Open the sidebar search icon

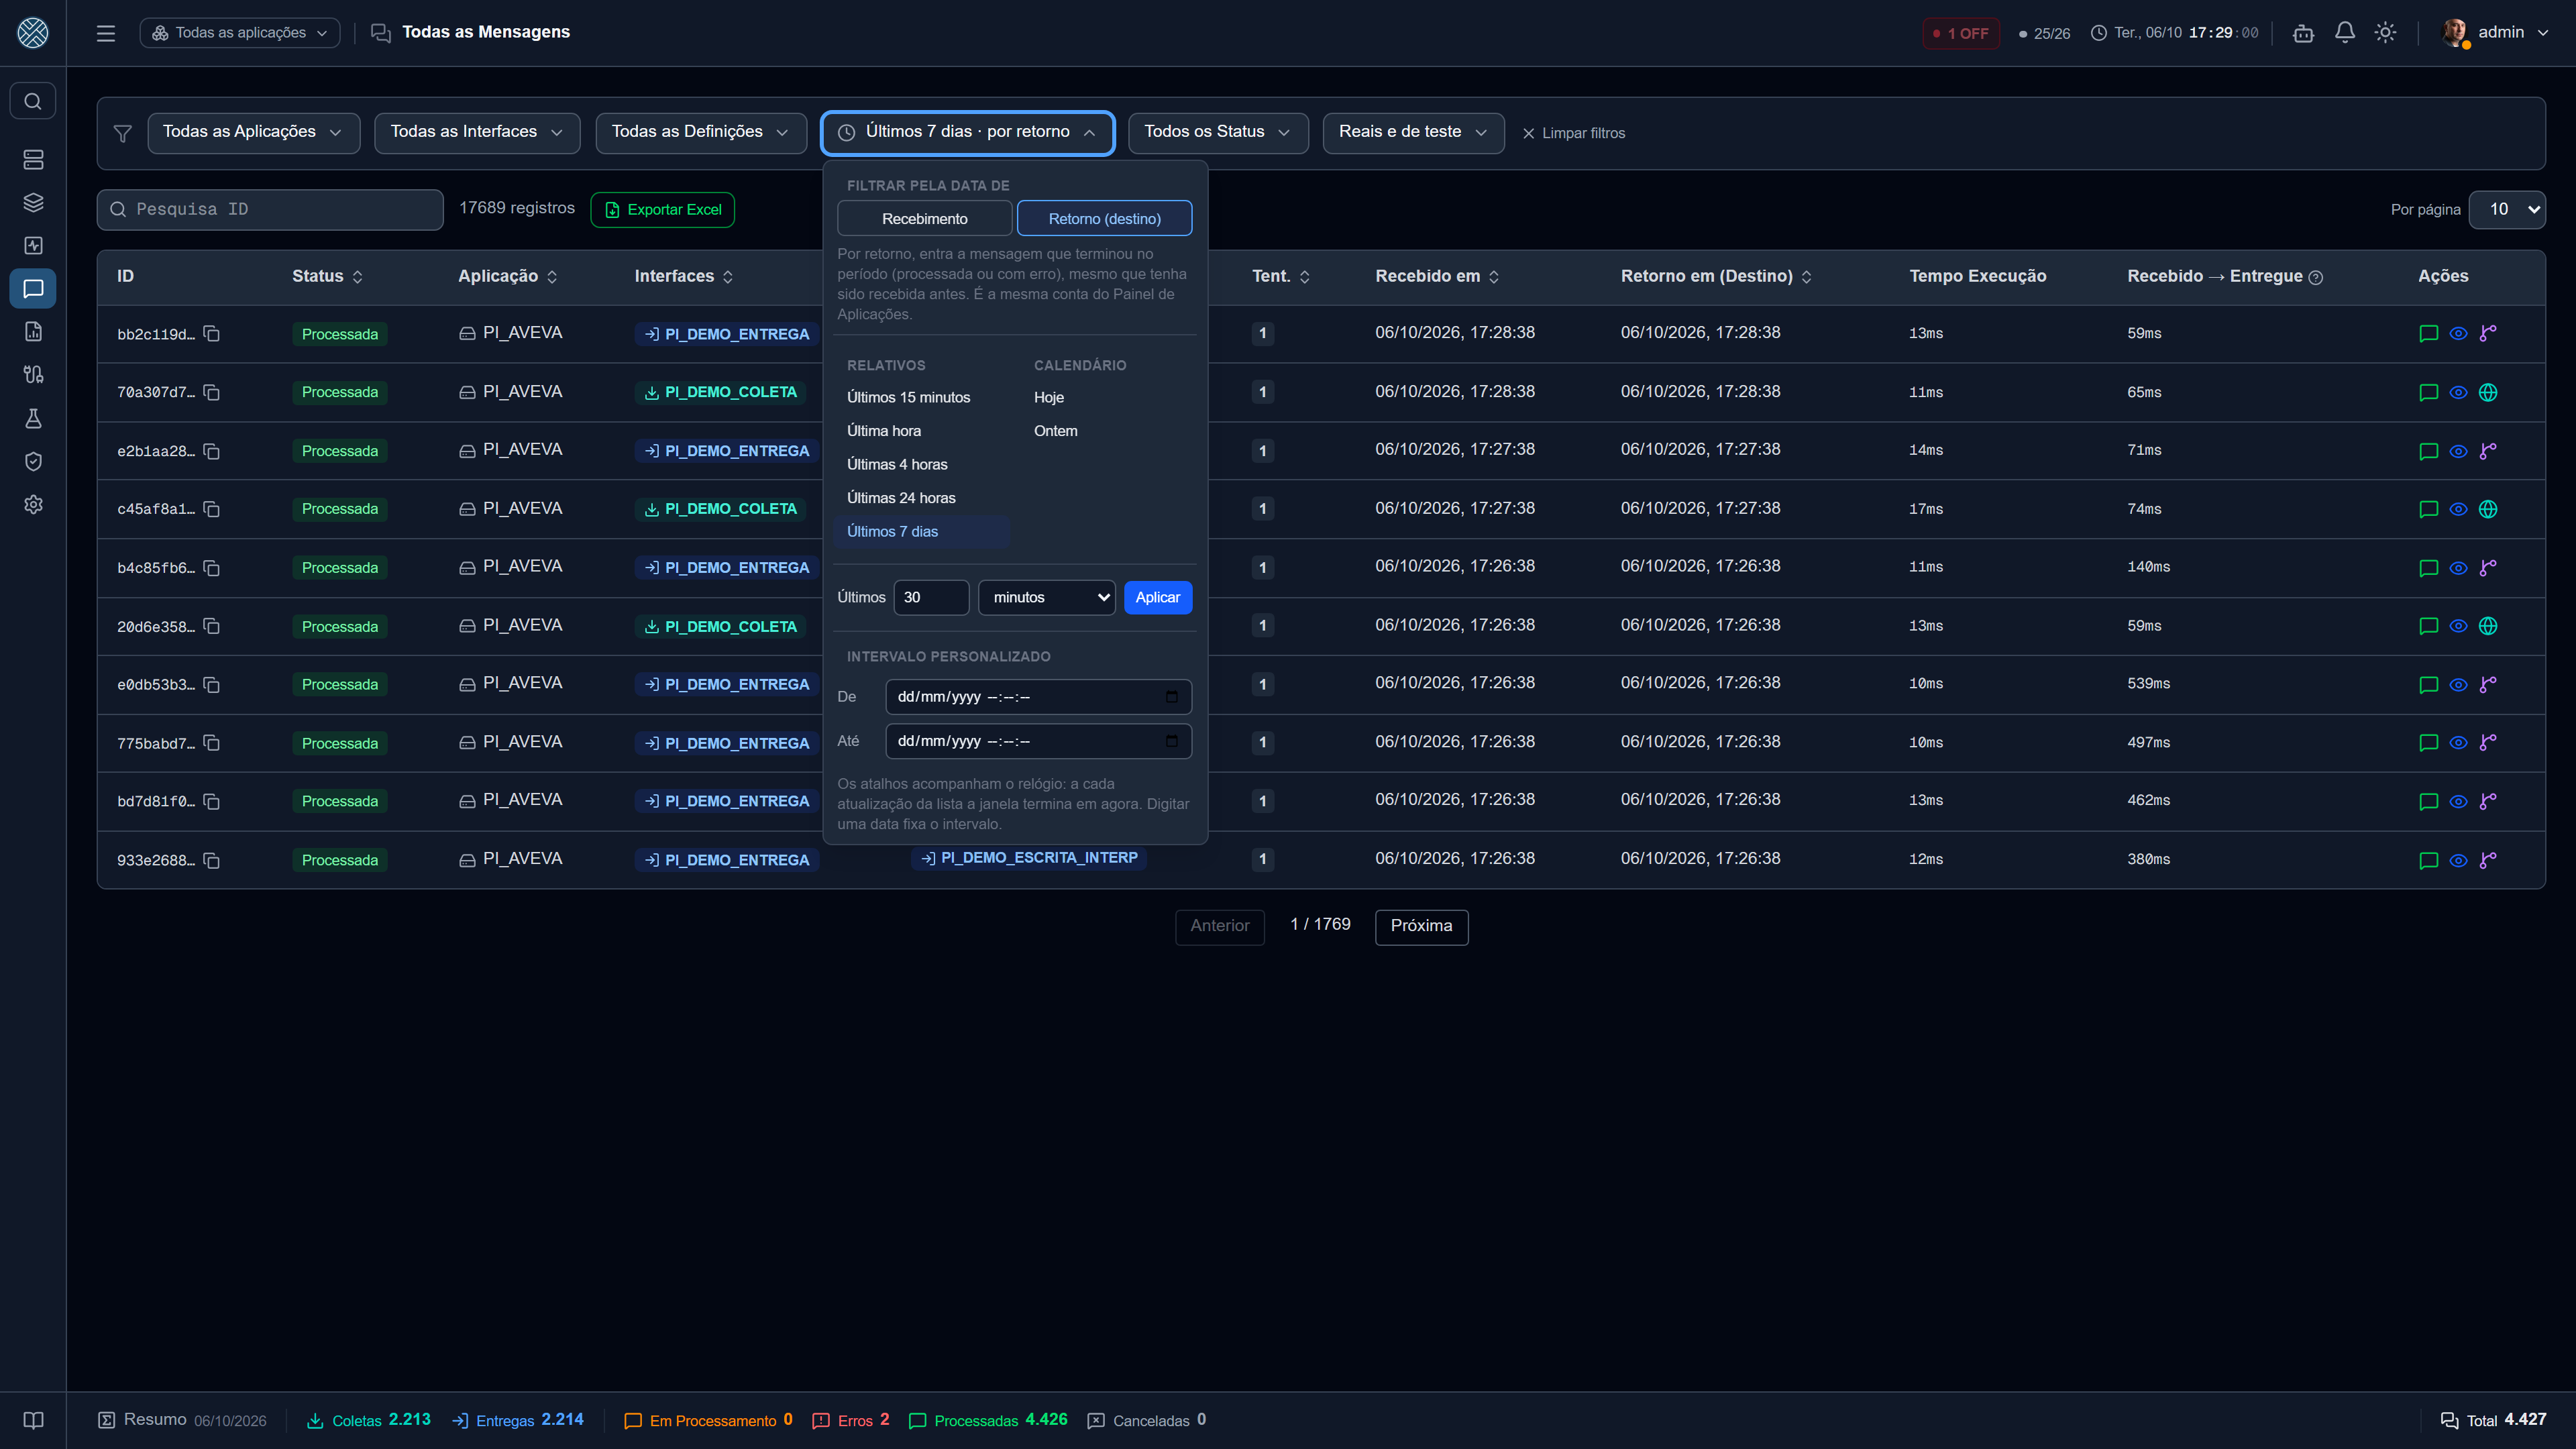33,101
